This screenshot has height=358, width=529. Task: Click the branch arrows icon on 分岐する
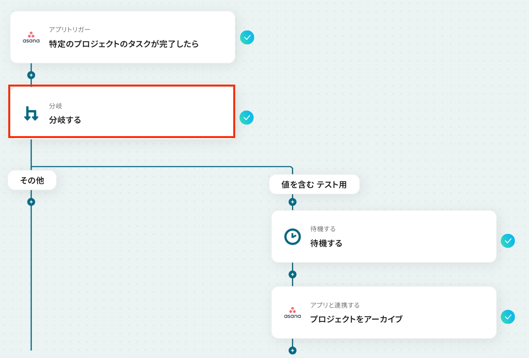click(31, 113)
